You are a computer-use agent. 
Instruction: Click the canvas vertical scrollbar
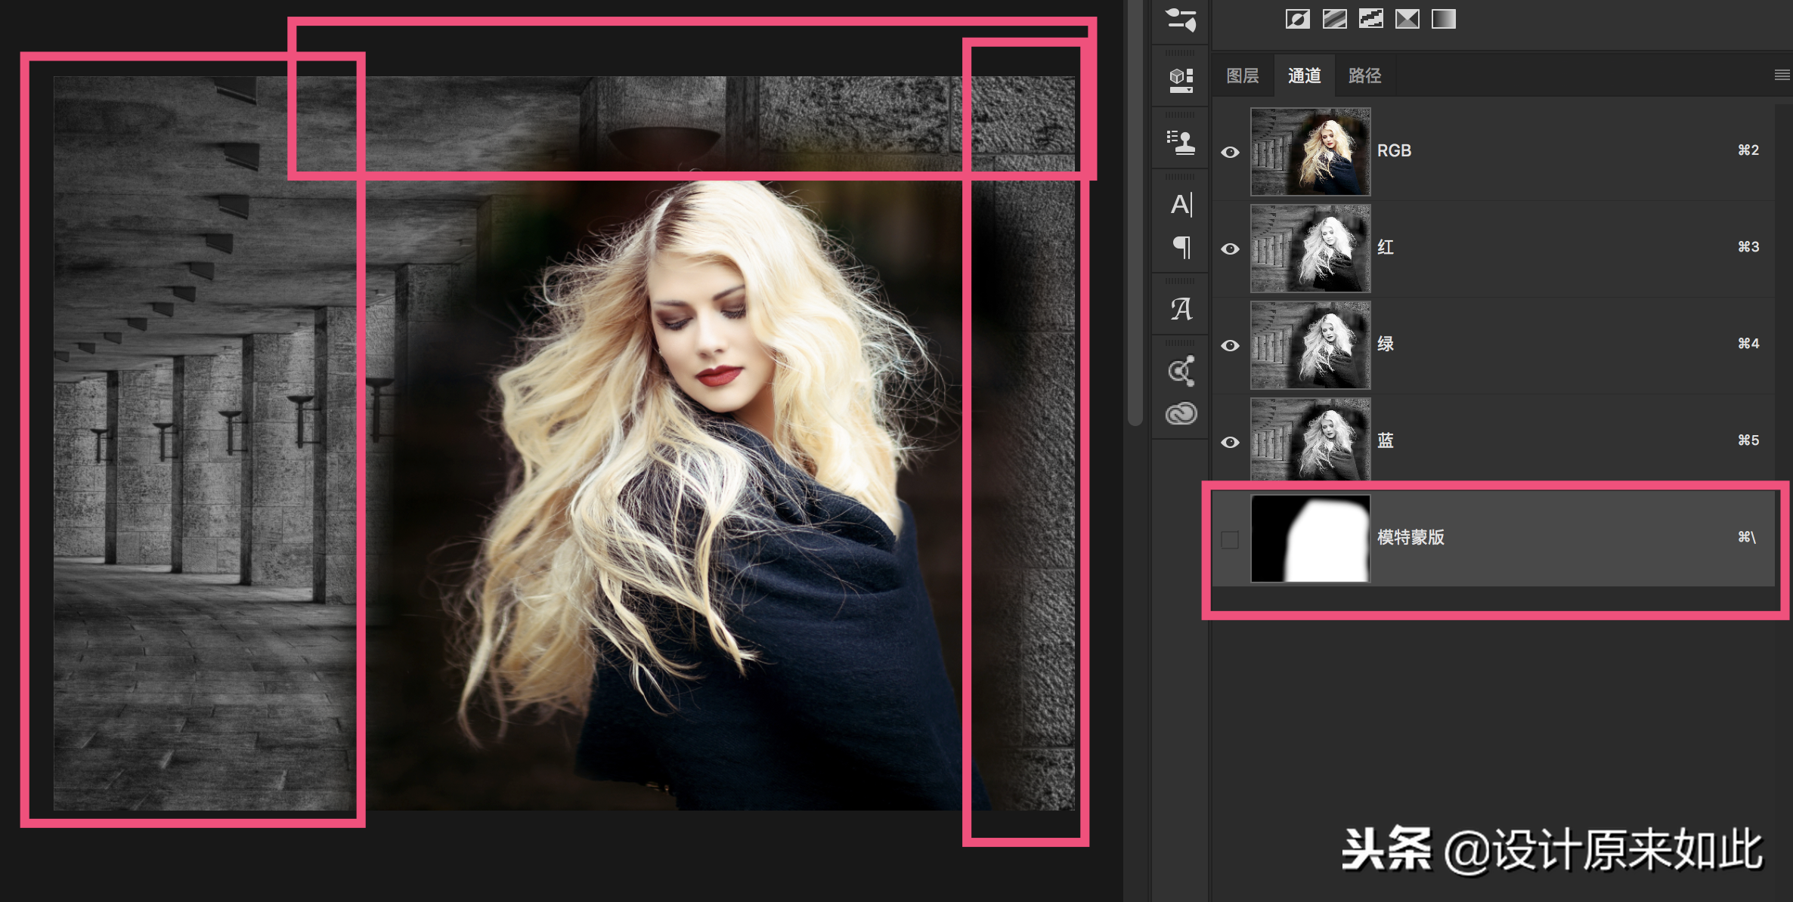[1134, 213]
